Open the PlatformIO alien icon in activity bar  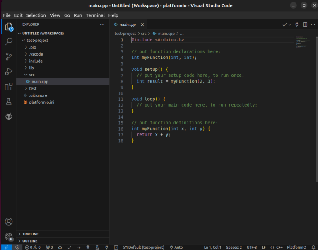click(x=9, y=117)
